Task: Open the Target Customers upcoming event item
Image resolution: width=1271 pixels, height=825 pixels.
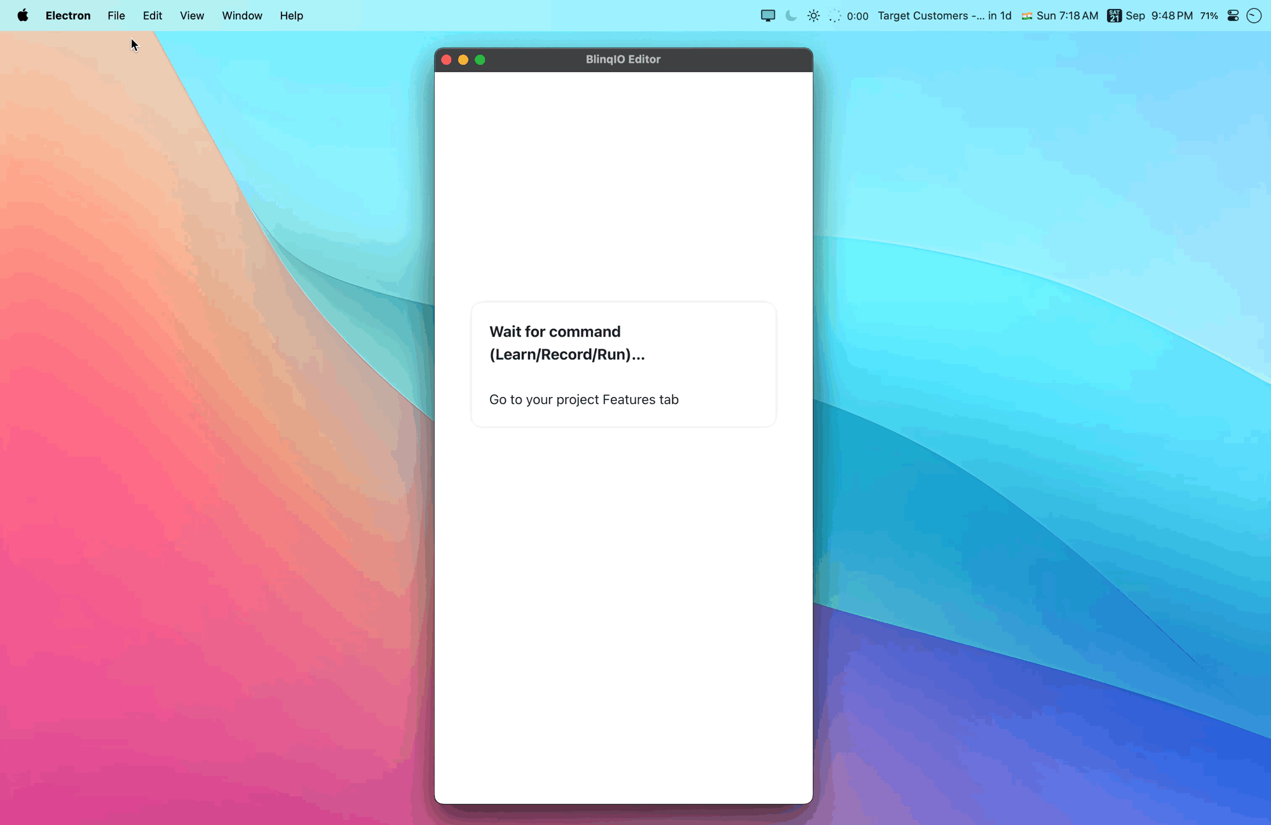Action: pos(944,16)
